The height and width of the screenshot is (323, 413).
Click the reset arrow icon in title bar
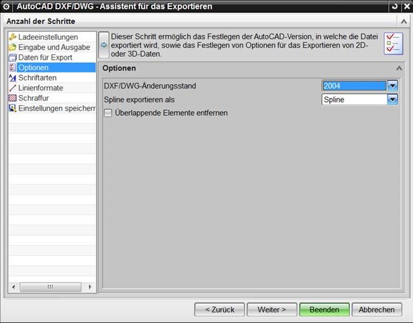pyautogui.click(x=394, y=7)
